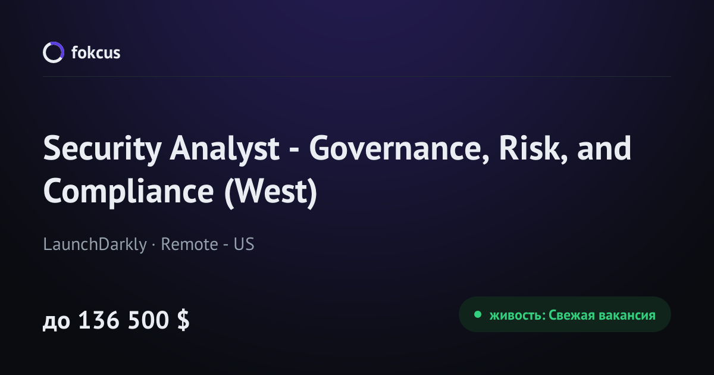
Task: Click the "Remote - US" location text
Action: coord(208,244)
